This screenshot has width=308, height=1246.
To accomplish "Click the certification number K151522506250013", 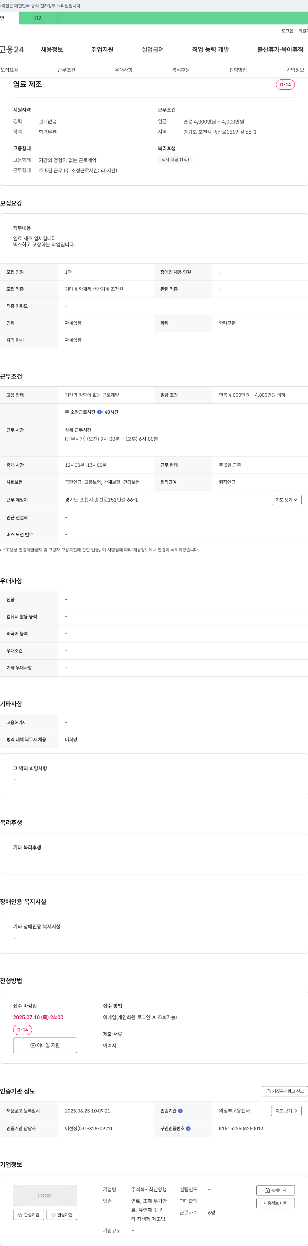I will pyautogui.click(x=241, y=1129).
